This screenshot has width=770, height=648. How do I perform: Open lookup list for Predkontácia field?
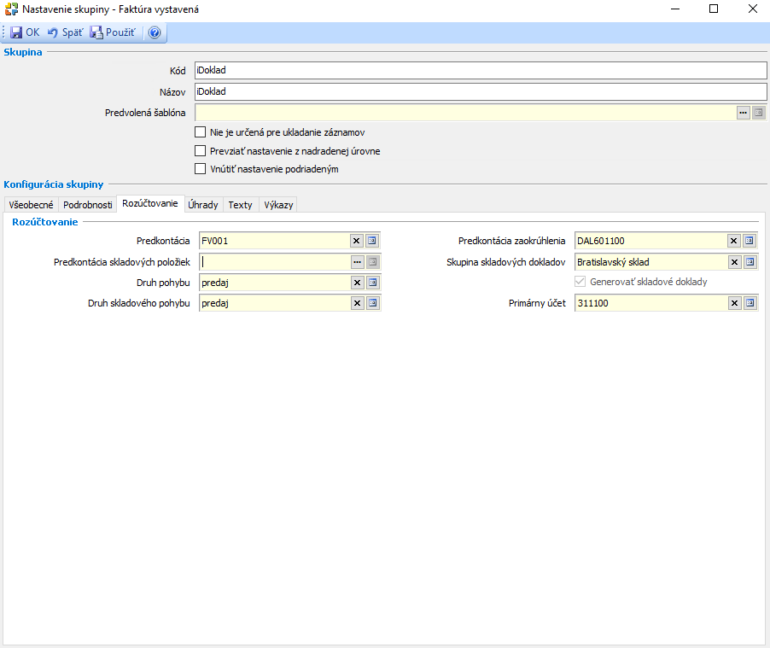(x=372, y=241)
